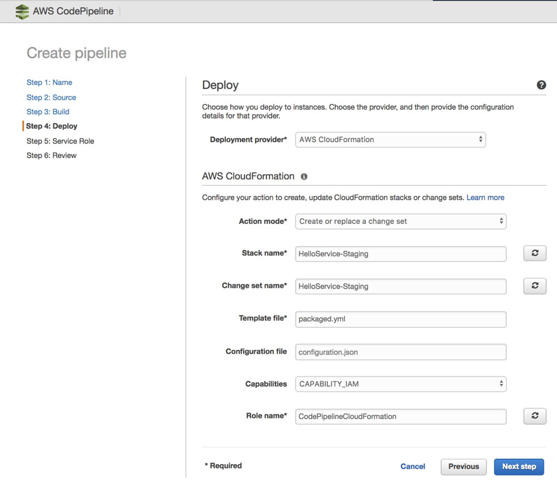This screenshot has height=485, width=557.
Task: Focus the Stack name input field
Action: (400, 254)
